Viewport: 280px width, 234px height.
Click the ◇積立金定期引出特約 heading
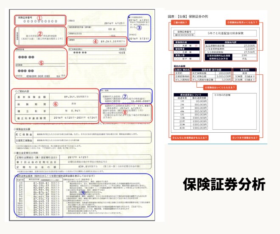tap(26, 153)
